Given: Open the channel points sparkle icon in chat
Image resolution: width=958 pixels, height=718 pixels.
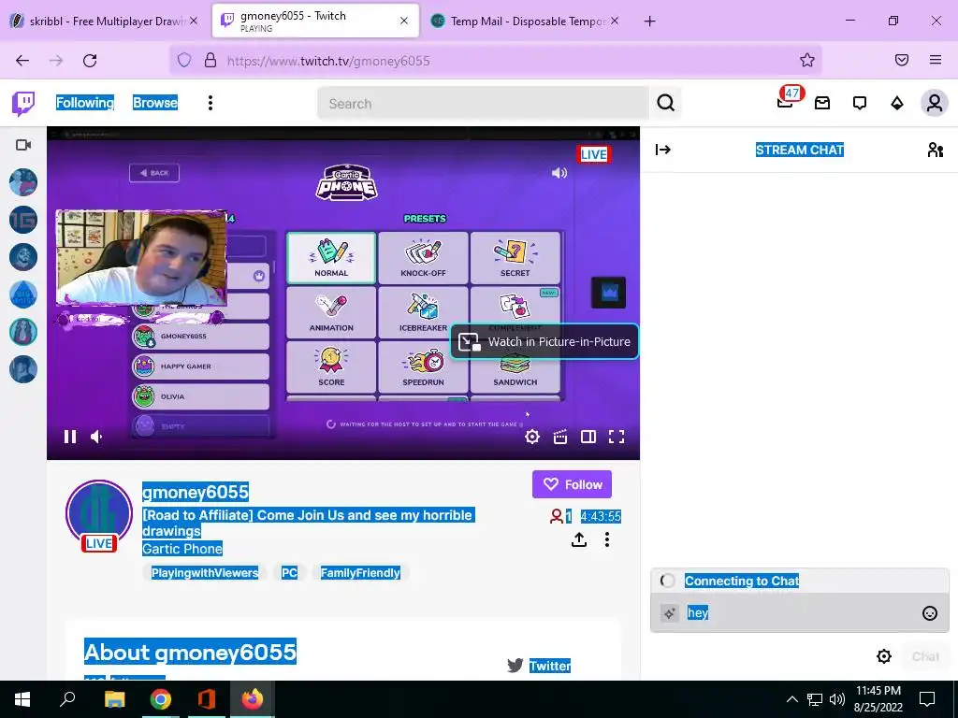Looking at the screenshot, I should (670, 613).
